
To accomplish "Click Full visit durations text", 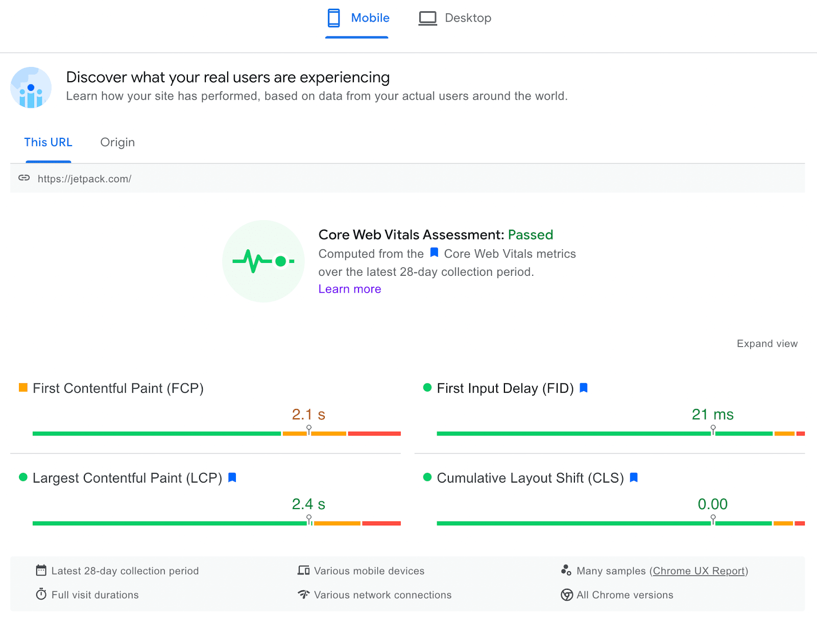I will tap(95, 595).
